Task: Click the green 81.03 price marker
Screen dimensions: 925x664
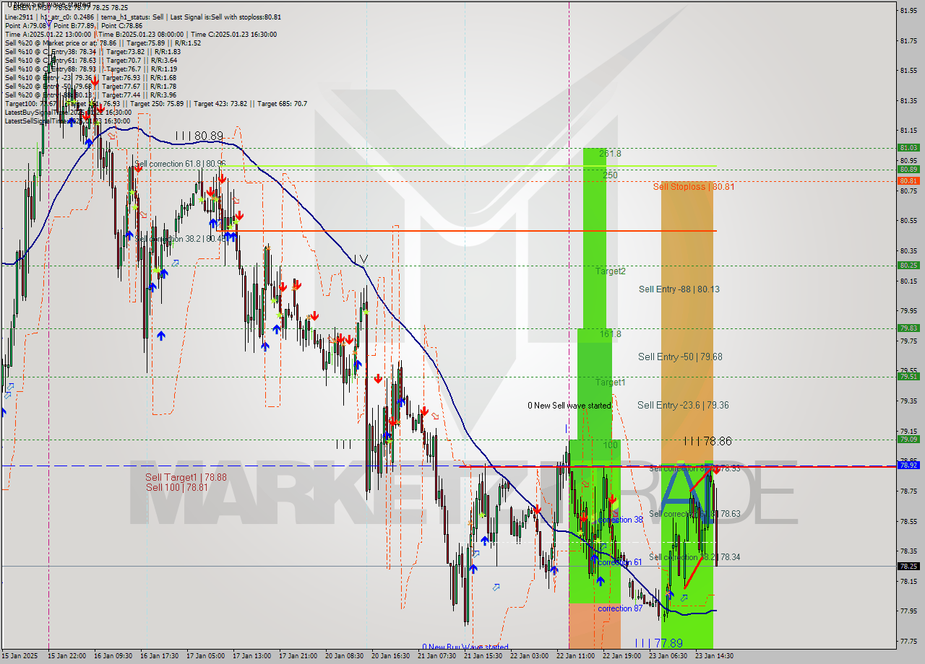Action: click(908, 147)
